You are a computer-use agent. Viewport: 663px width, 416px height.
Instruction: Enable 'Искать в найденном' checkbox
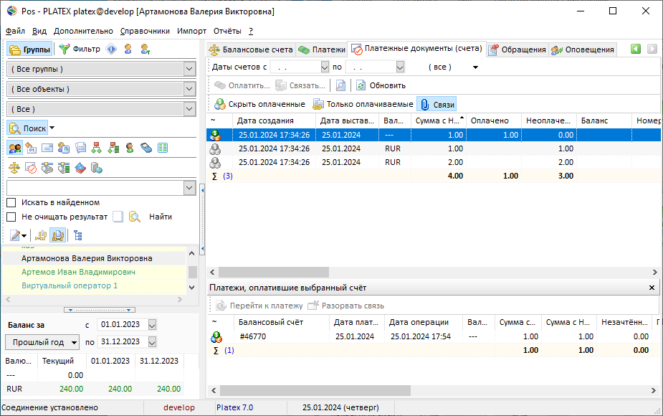(x=11, y=203)
